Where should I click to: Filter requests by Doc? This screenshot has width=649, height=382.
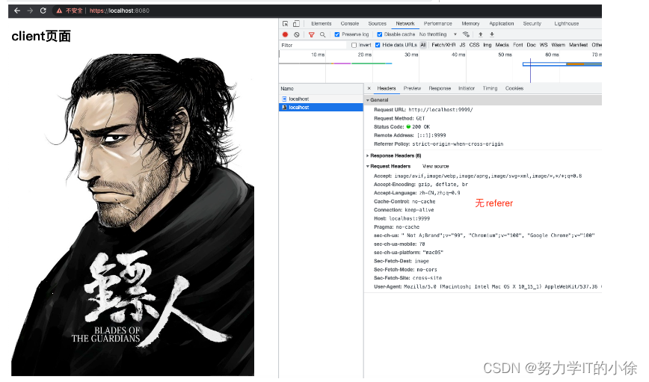click(531, 45)
